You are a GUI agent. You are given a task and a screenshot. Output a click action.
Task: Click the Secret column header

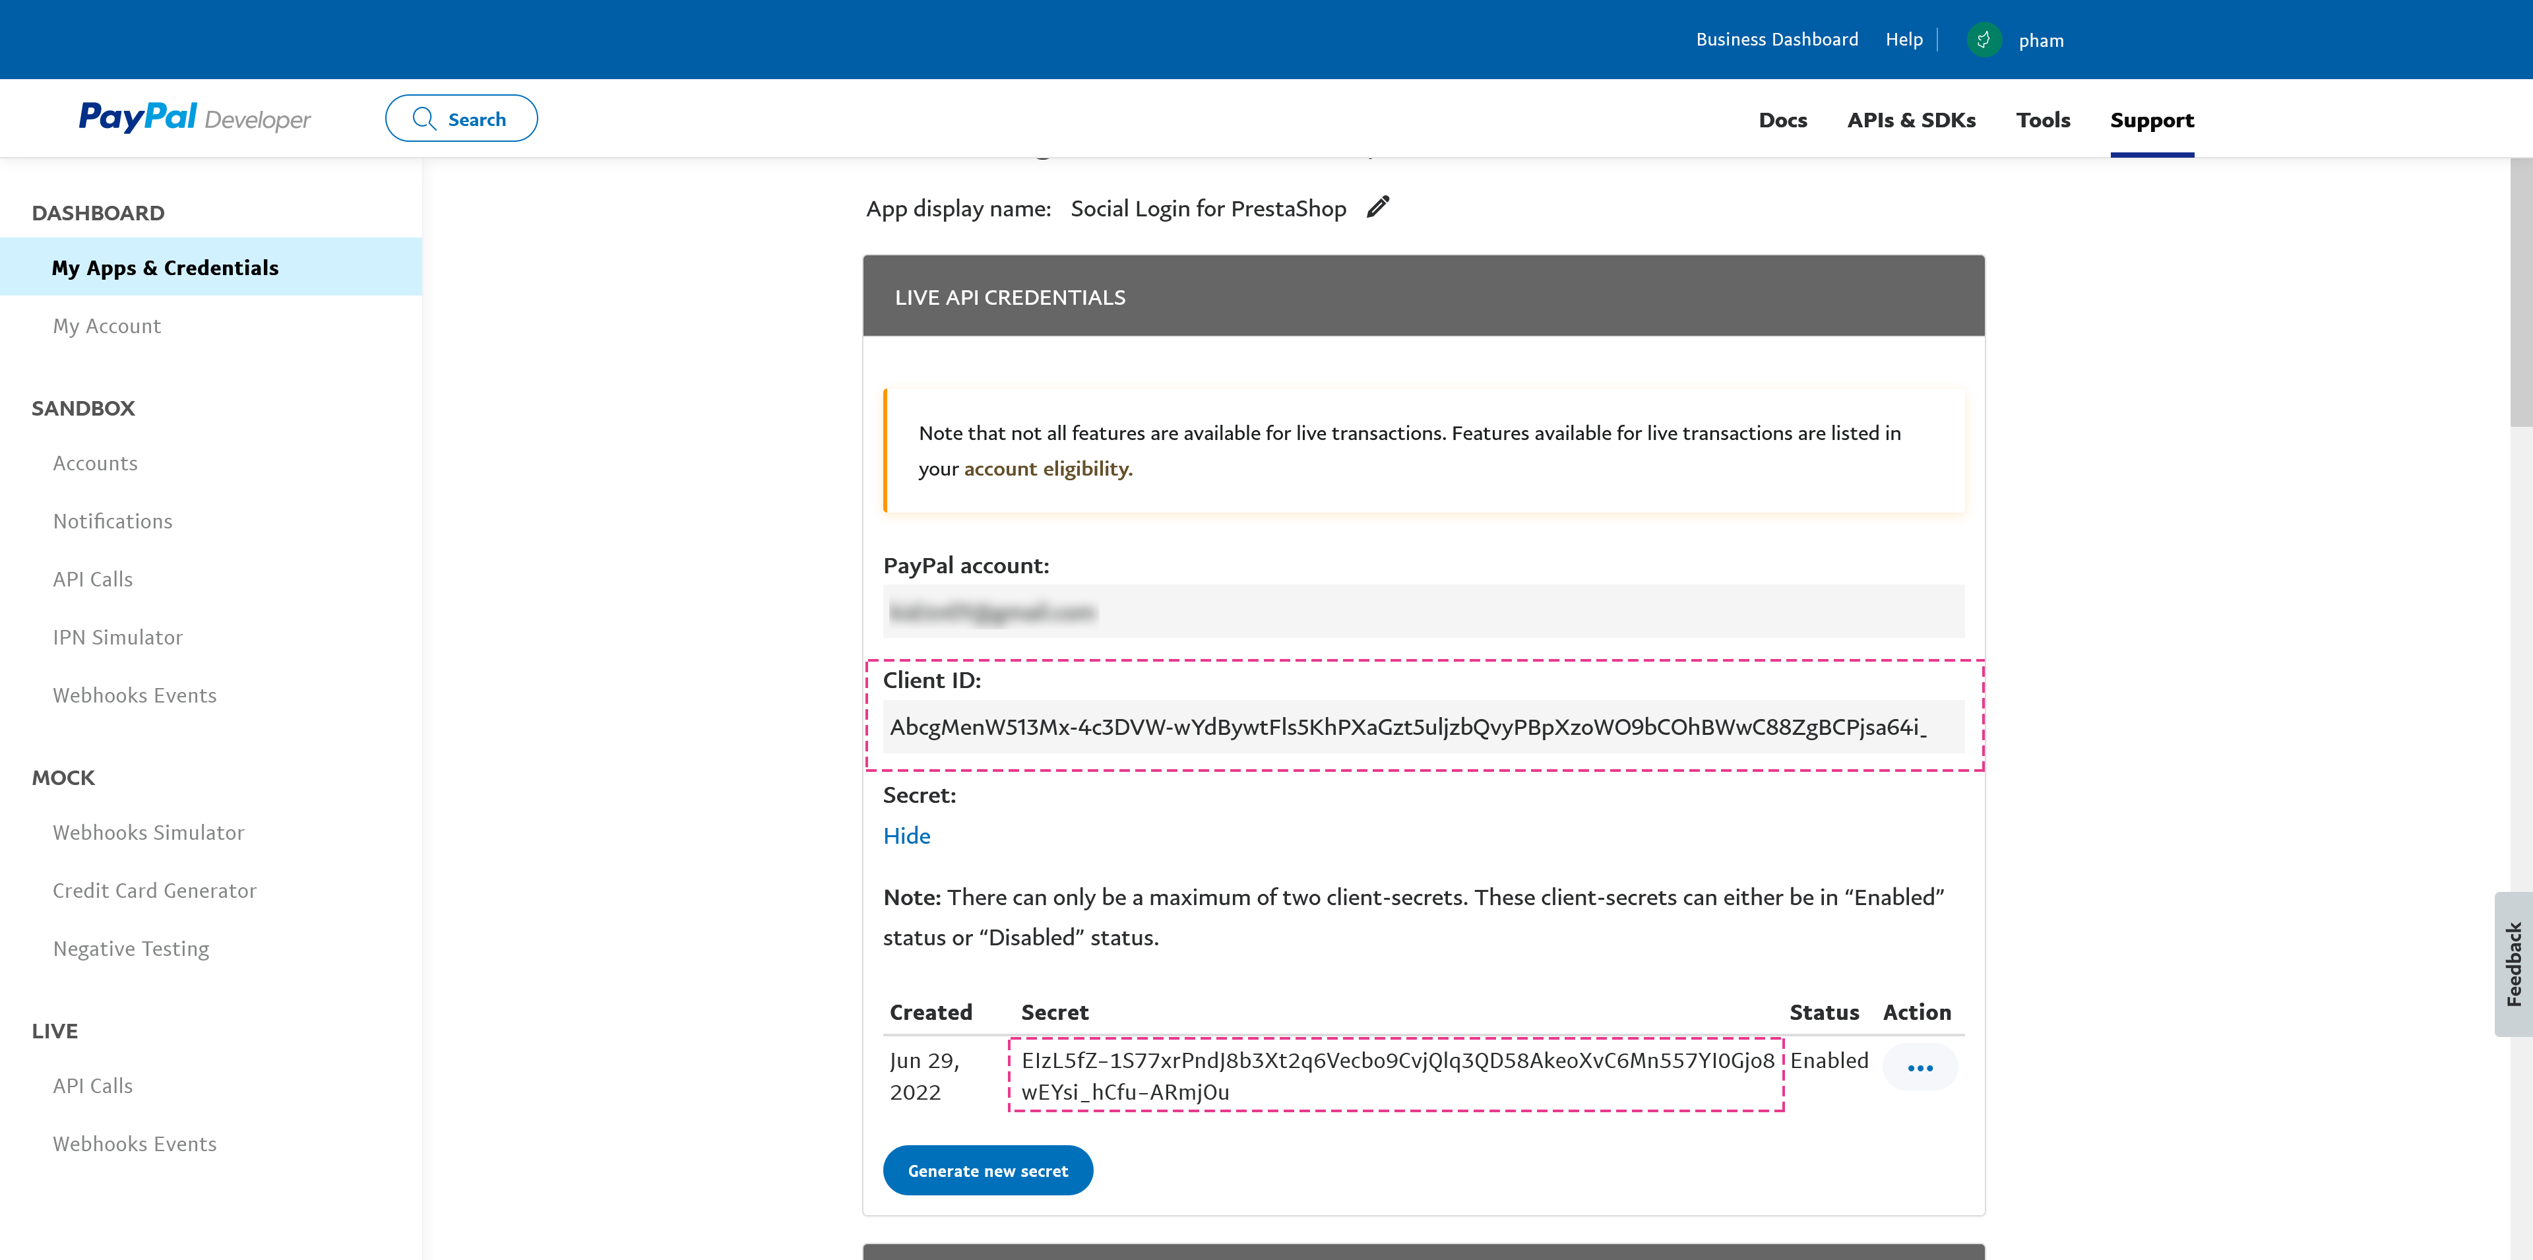1054,1011
